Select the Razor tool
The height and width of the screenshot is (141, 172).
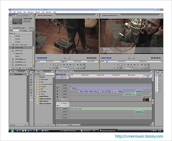pyautogui.click(x=31, y=88)
